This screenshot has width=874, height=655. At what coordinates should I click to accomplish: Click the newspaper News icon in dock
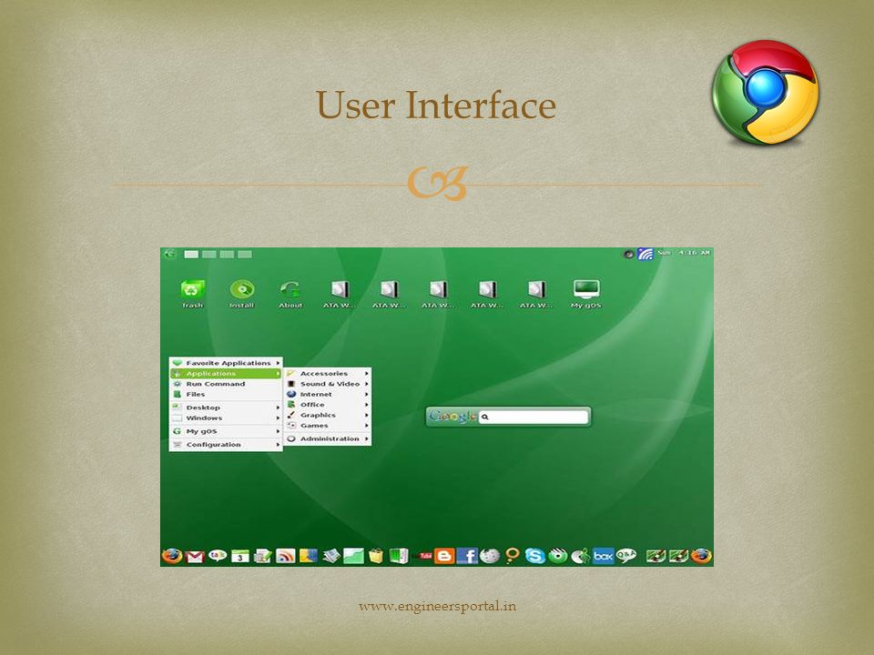331,556
